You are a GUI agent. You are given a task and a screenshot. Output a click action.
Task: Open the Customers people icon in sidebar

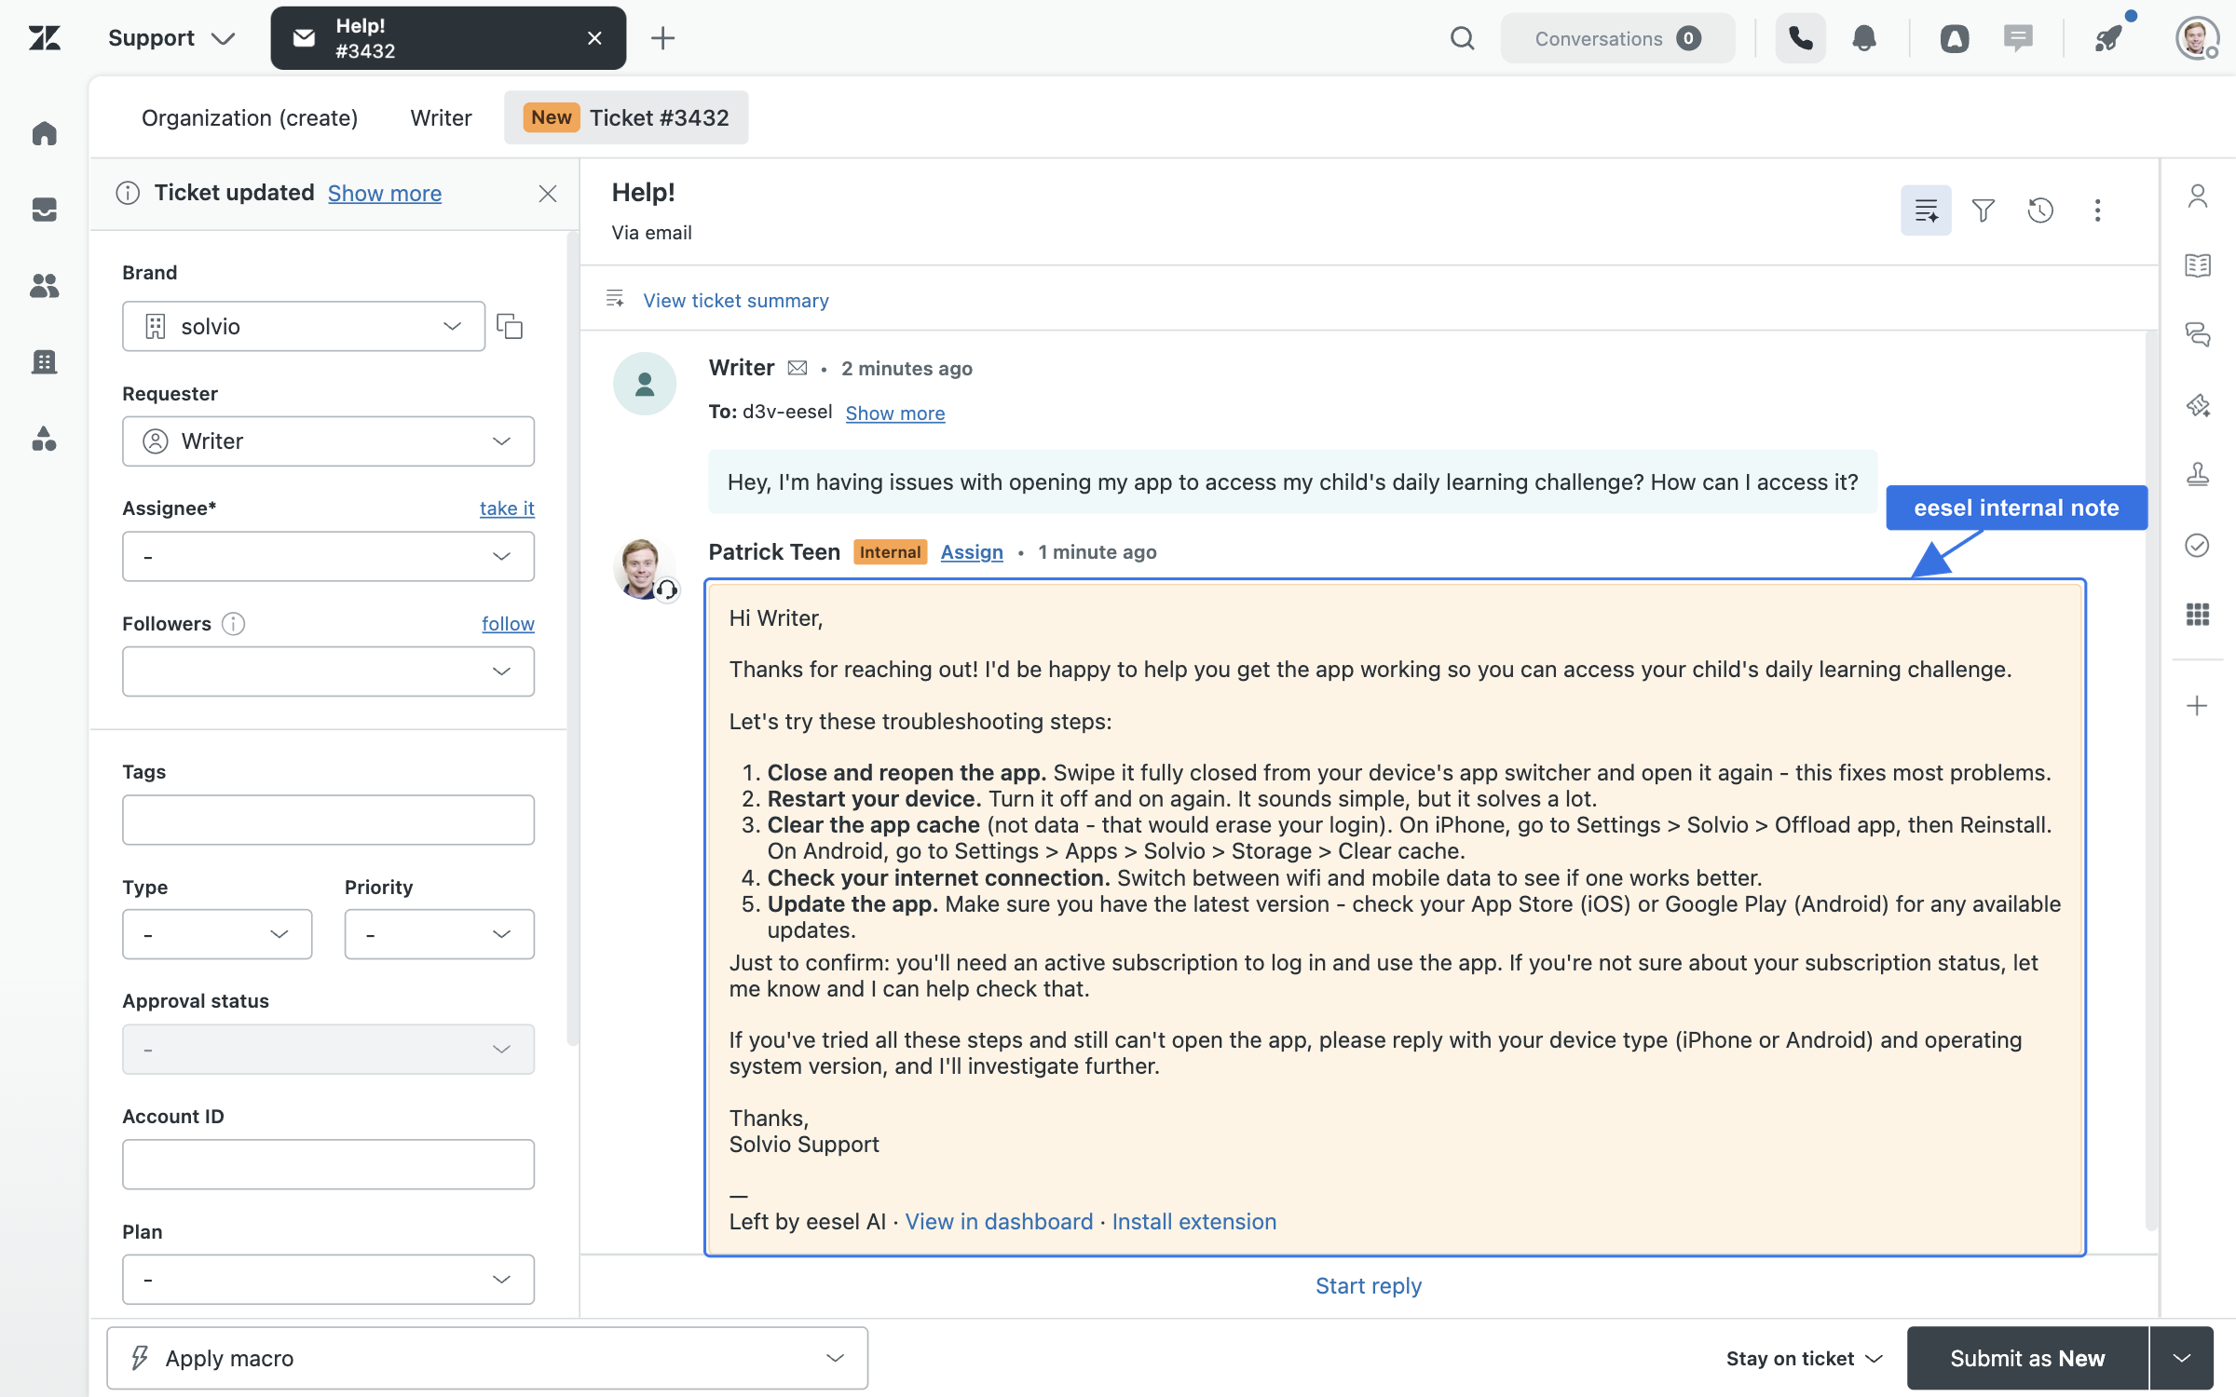tap(44, 286)
